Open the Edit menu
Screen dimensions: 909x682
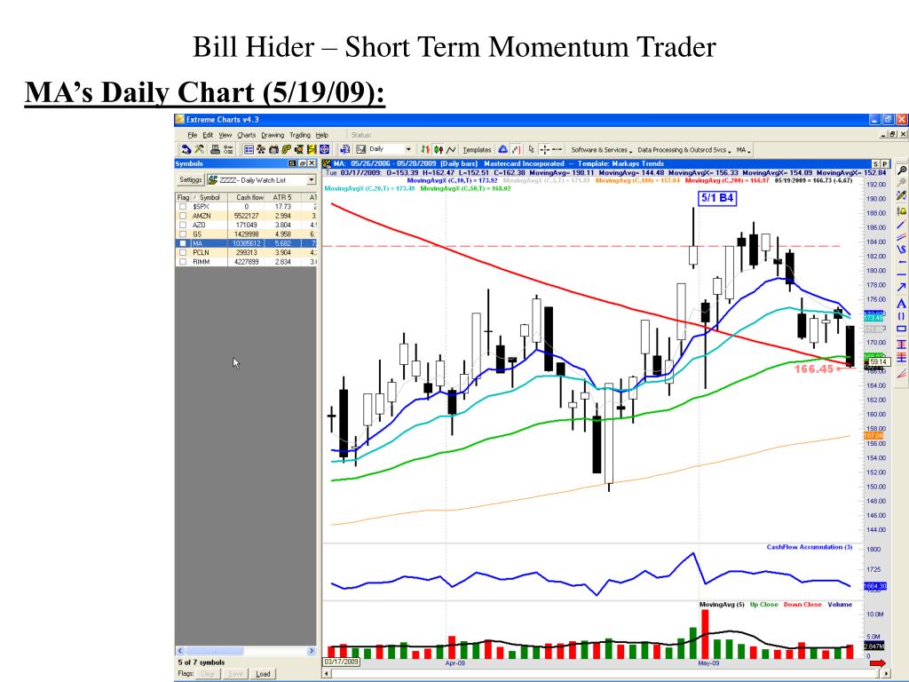pos(208,135)
